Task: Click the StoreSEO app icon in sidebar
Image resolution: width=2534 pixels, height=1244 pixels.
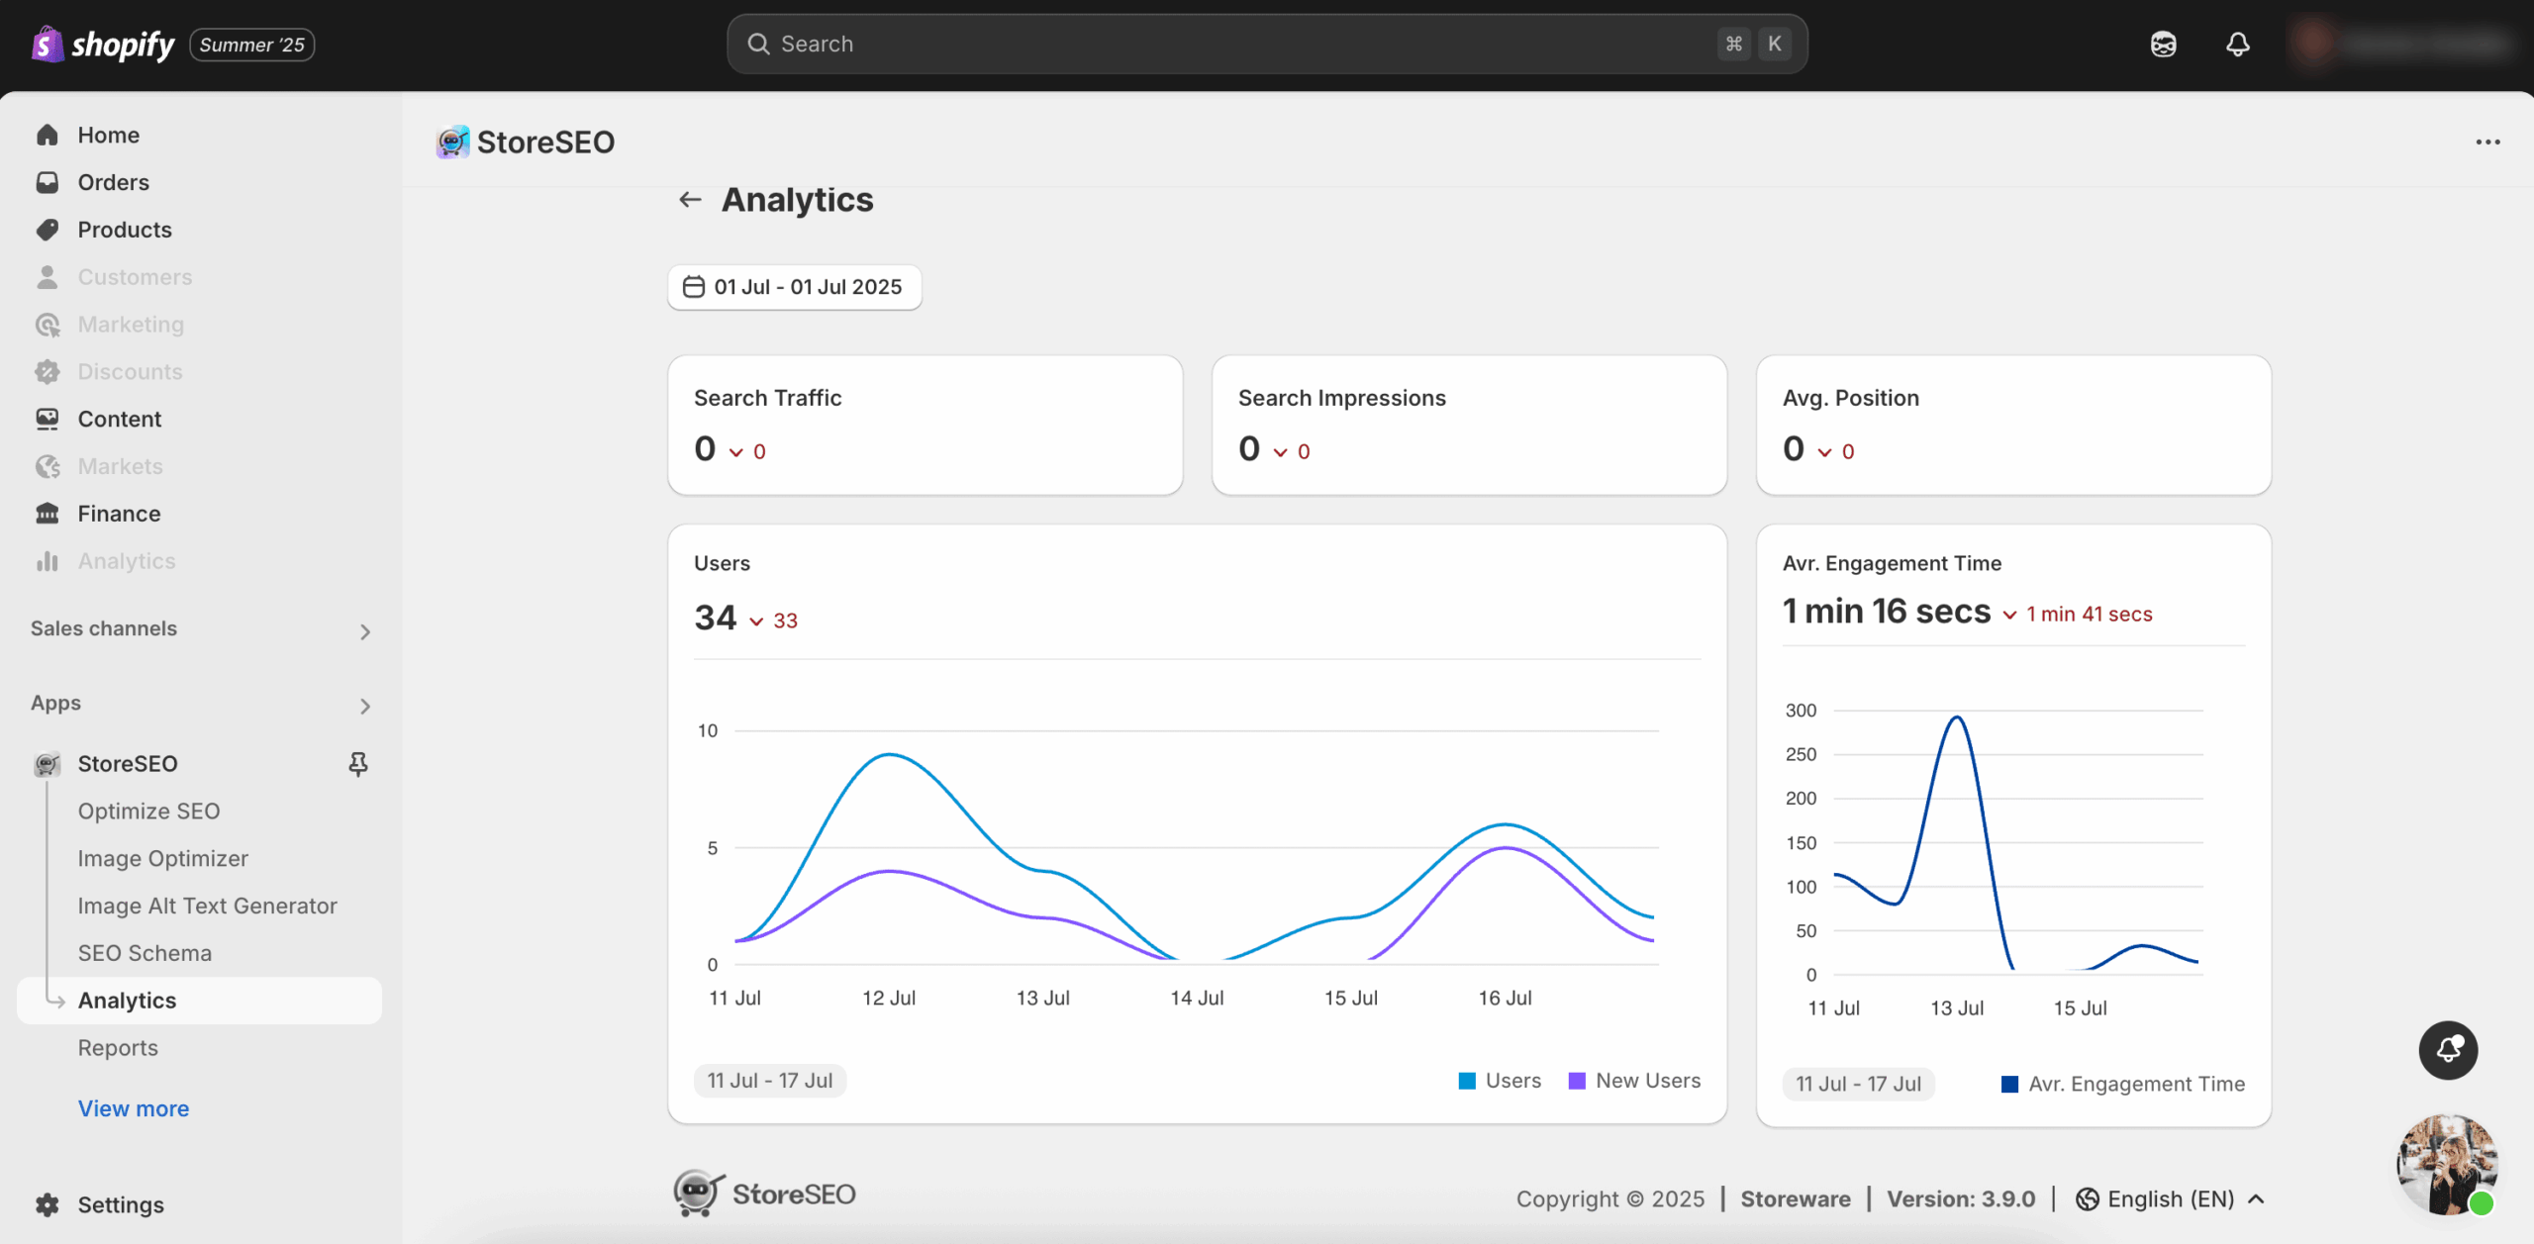Action: pyautogui.click(x=48, y=764)
